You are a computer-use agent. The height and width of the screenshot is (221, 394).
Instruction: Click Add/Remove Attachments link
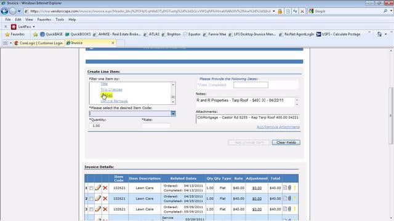coord(278,127)
